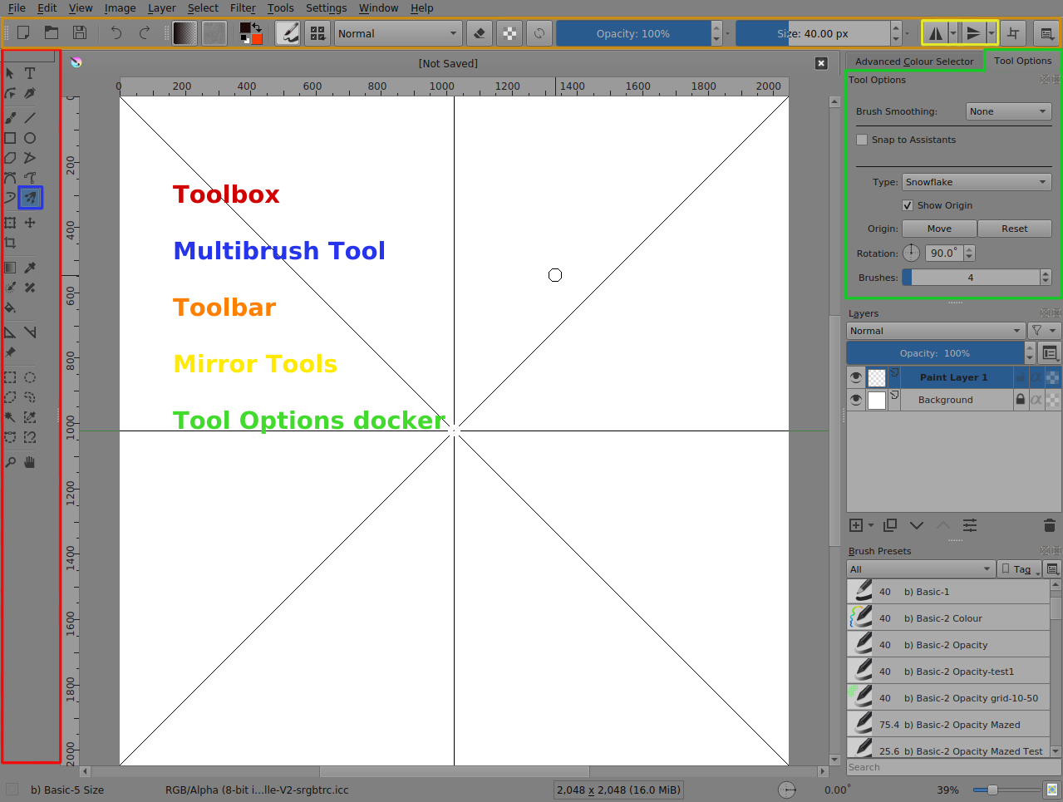Pick the Ellipse tool
The height and width of the screenshot is (802, 1063).
tap(30, 138)
